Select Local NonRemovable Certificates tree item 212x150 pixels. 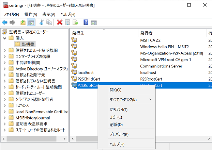(42, 112)
